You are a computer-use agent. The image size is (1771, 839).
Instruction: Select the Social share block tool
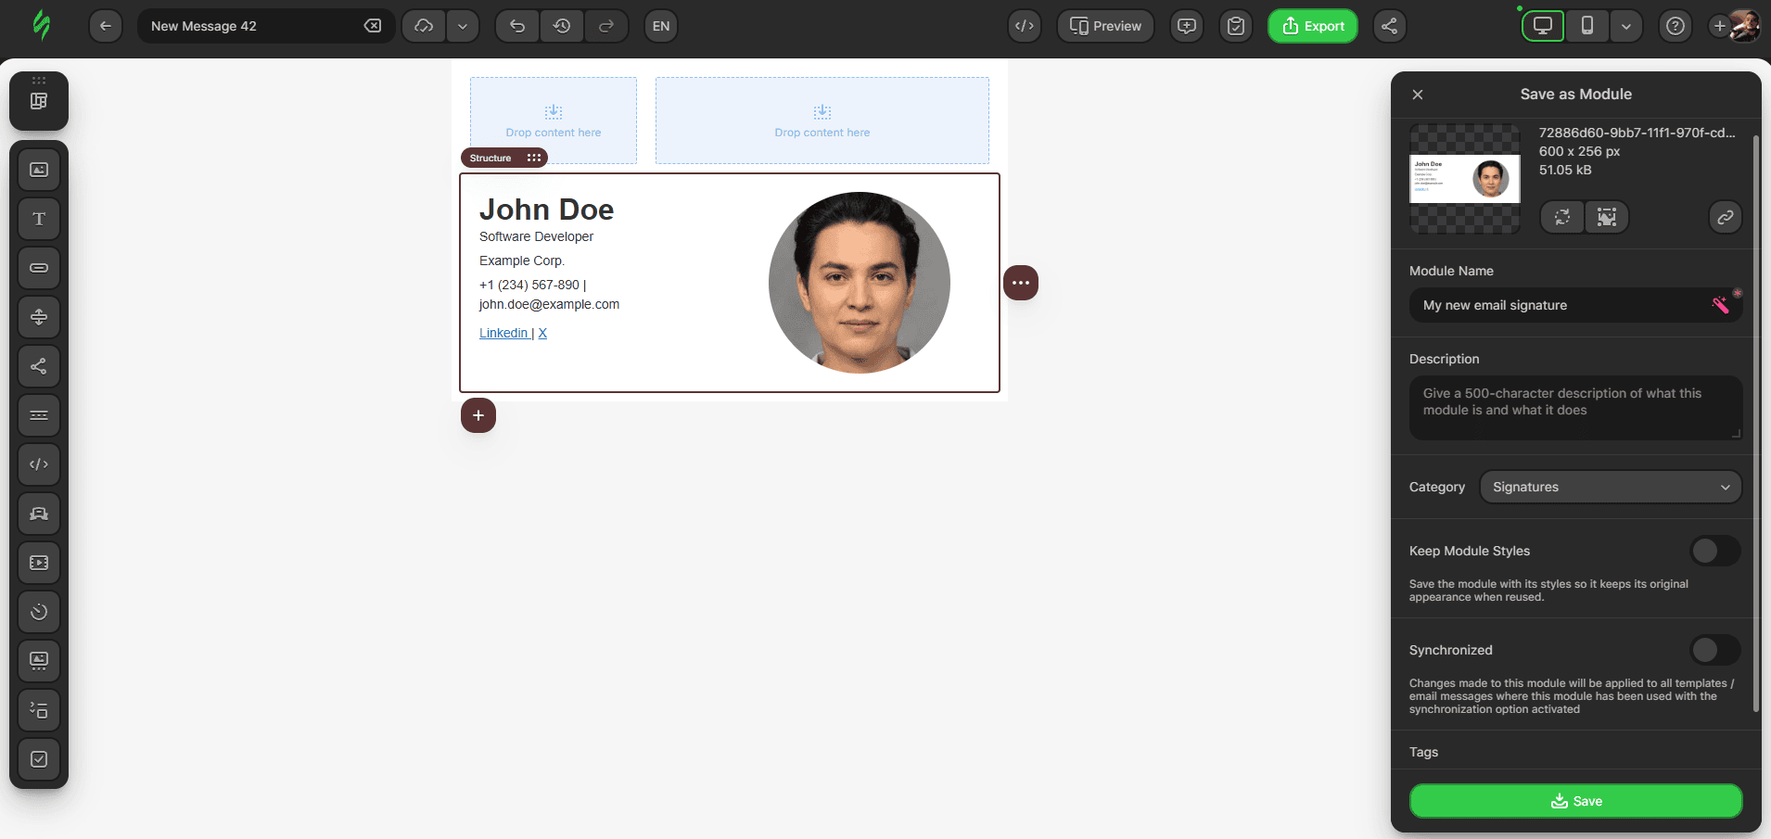(39, 366)
